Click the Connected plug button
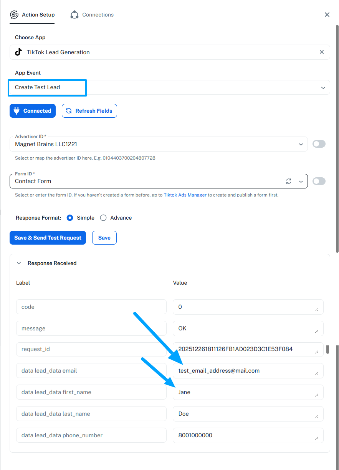The width and height of the screenshot is (339, 470). [x=33, y=111]
